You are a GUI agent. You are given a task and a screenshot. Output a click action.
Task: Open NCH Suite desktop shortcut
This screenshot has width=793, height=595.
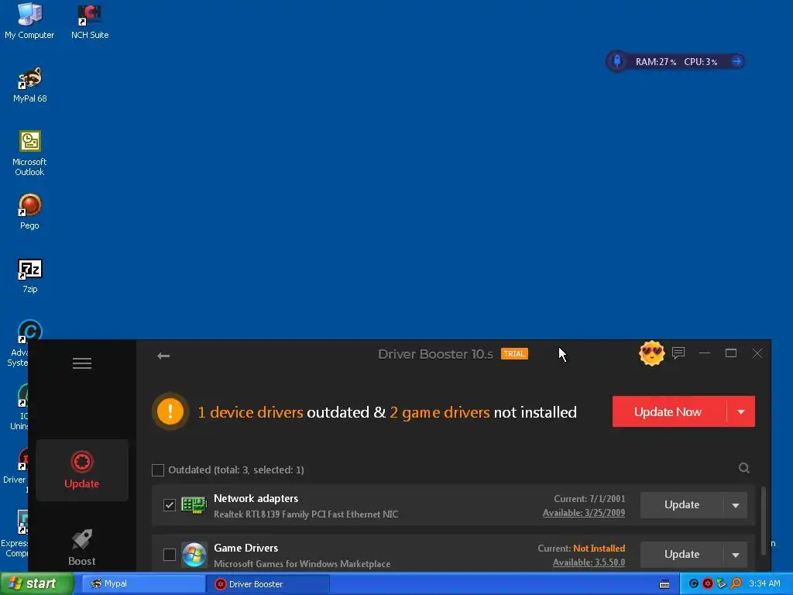[x=90, y=21]
